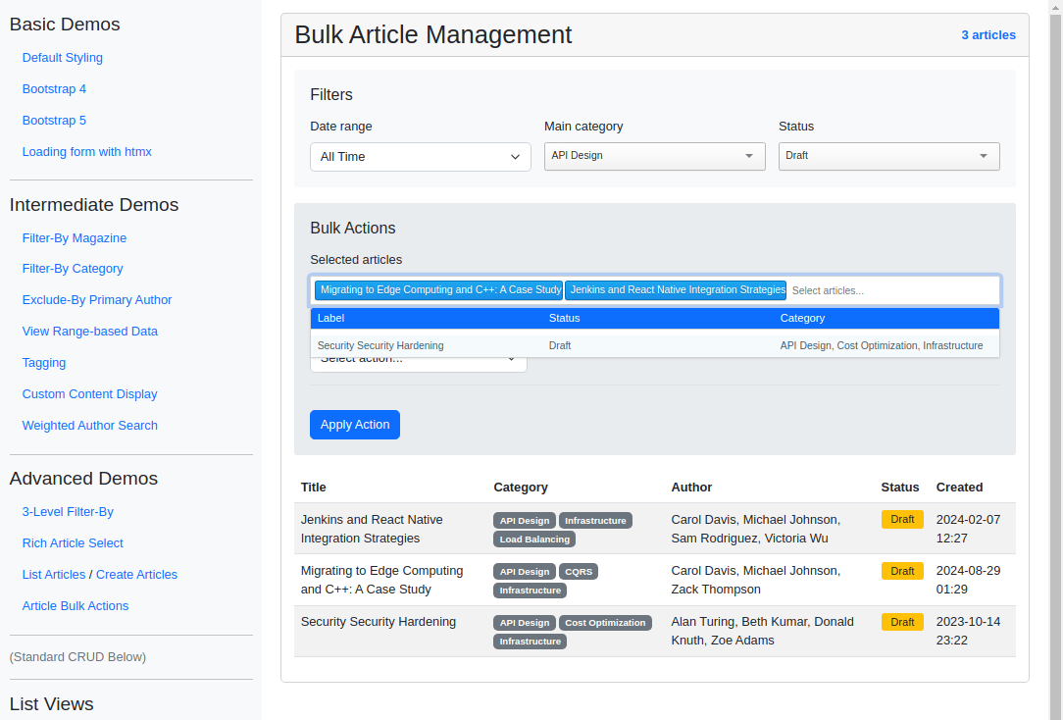Click the Migrating to Edge Computing chip

tap(439, 289)
